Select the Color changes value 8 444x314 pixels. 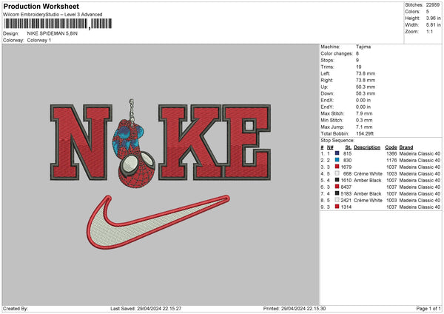point(357,53)
